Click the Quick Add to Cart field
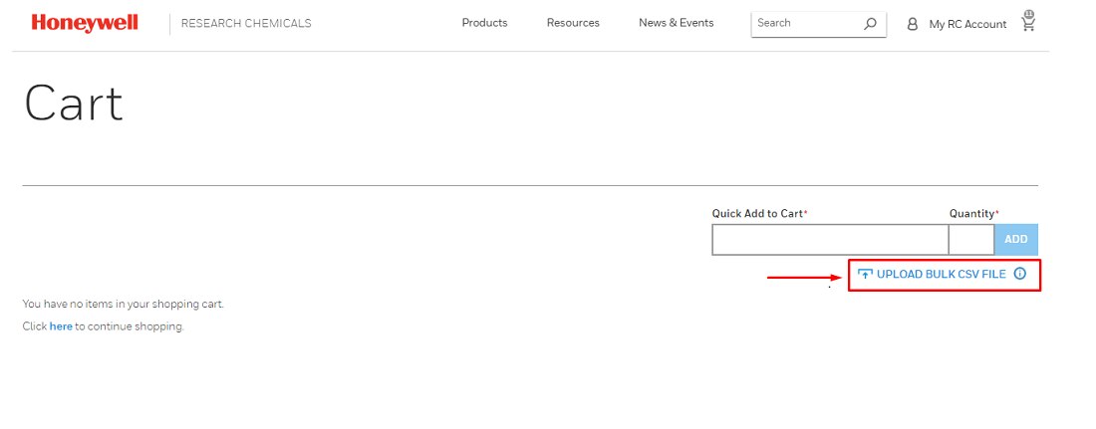The image size is (1096, 429). pyautogui.click(x=829, y=240)
